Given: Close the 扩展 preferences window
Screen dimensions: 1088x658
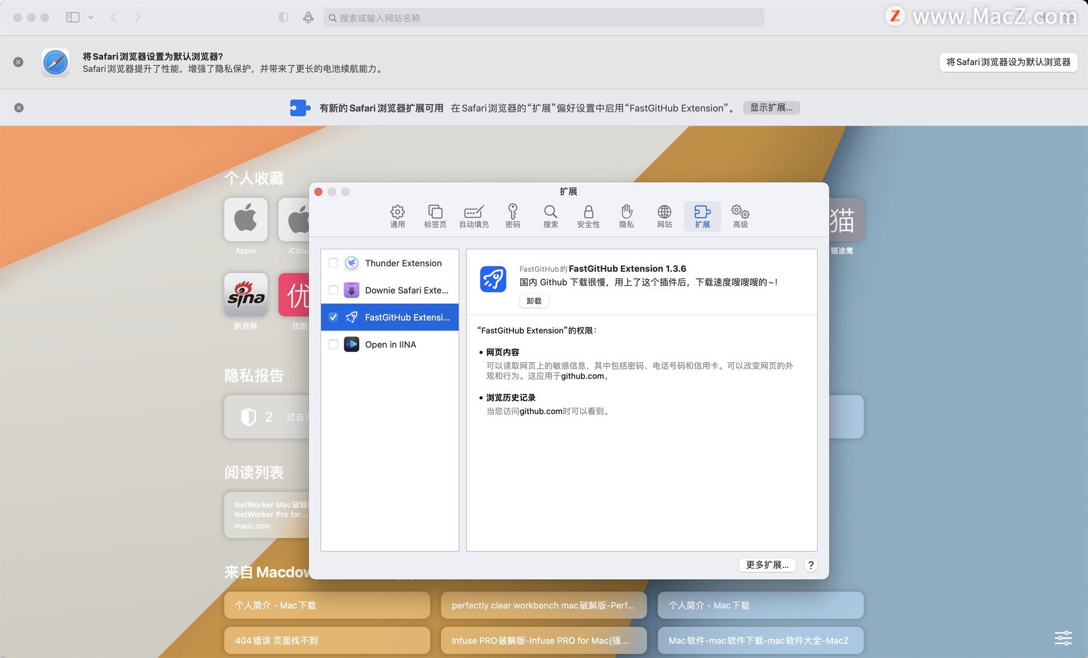Looking at the screenshot, I should tap(318, 192).
